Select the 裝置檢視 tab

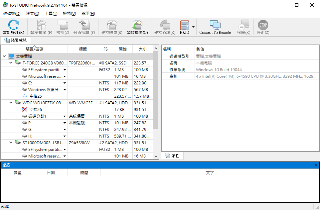pyautogui.click(x=16, y=40)
